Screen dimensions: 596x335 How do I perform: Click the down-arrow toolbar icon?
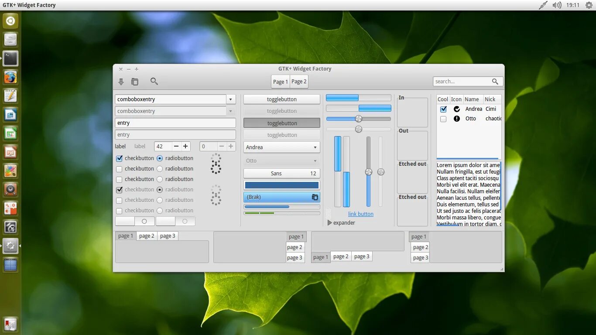(x=121, y=82)
